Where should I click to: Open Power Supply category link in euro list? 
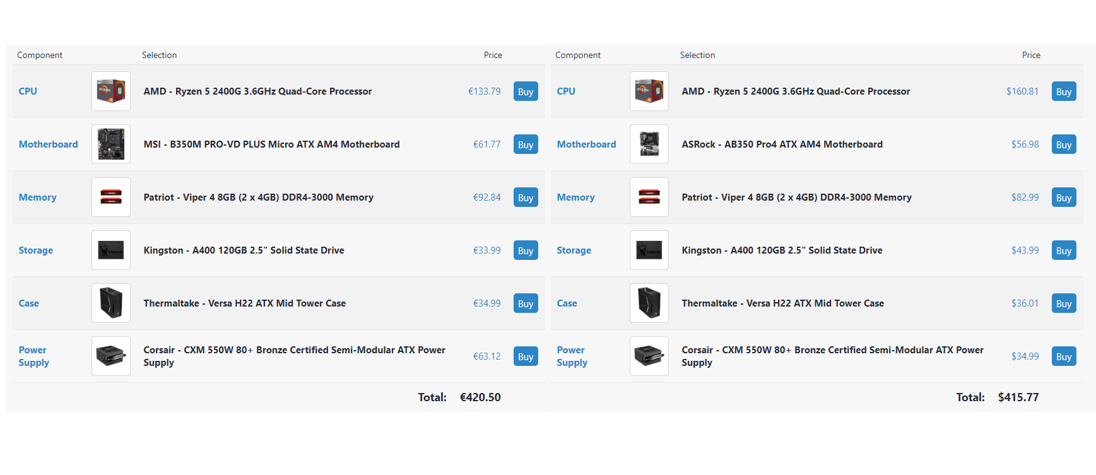[x=34, y=356]
